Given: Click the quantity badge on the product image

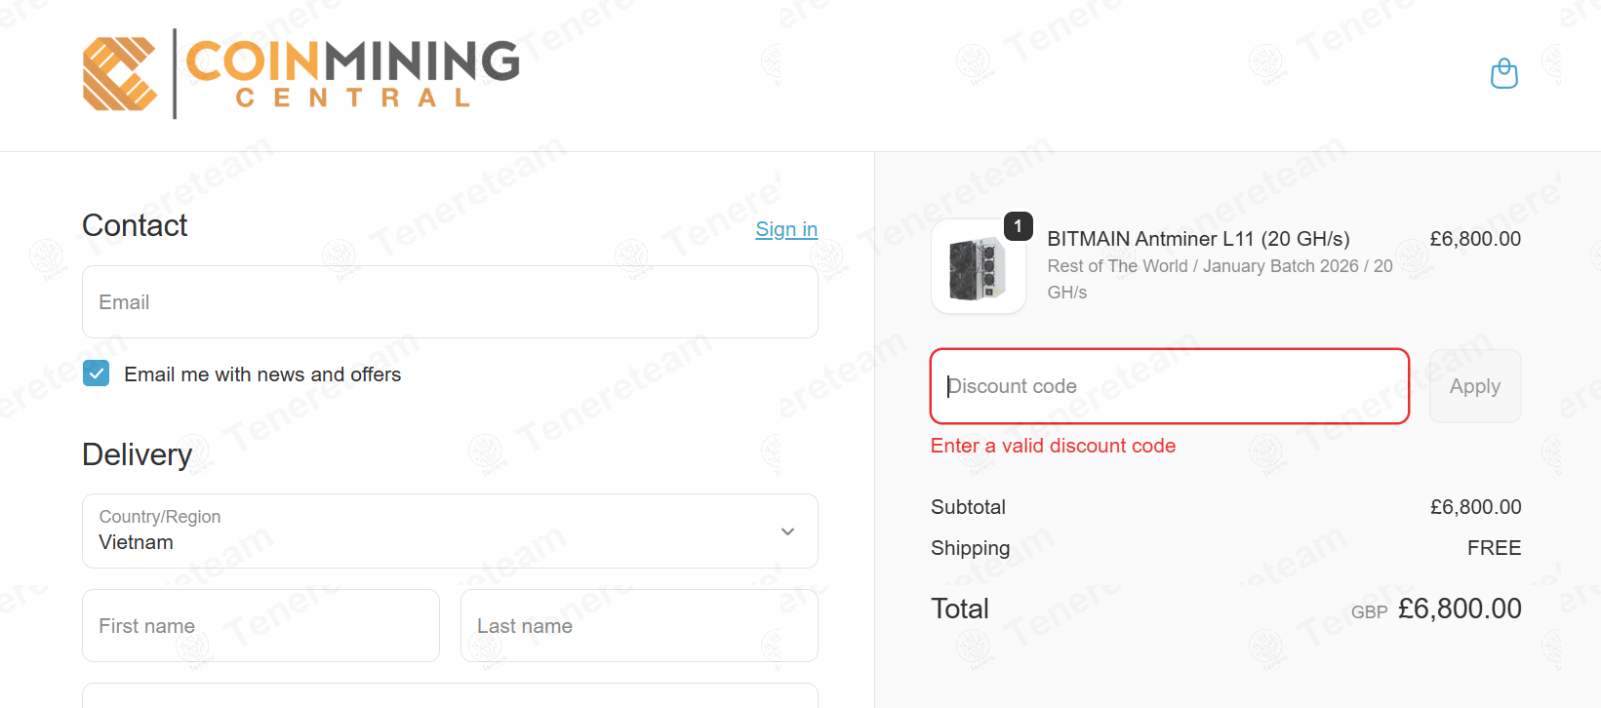Looking at the screenshot, I should tap(1018, 226).
